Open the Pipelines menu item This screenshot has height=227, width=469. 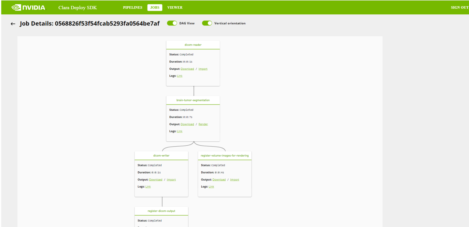tap(133, 7)
